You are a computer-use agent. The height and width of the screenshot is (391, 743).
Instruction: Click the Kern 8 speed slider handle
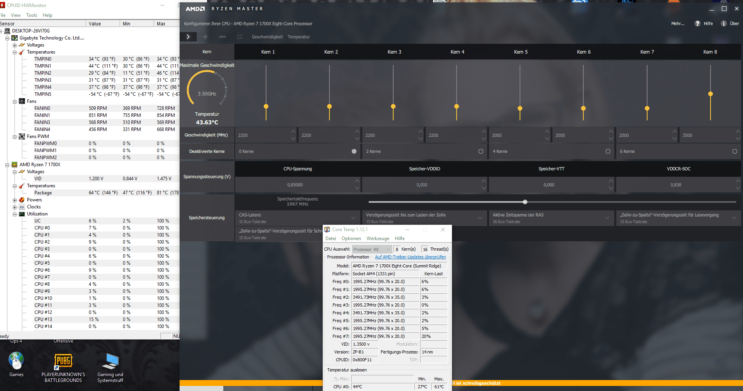pos(711,94)
